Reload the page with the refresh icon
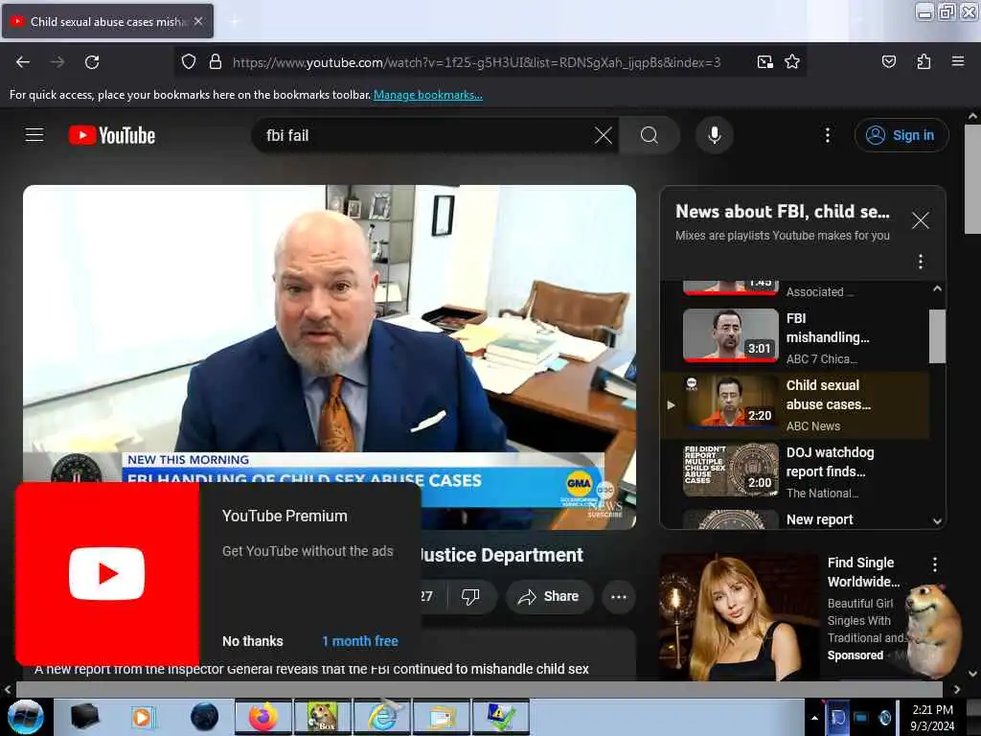The height and width of the screenshot is (736, 981). tap(92, 62)
